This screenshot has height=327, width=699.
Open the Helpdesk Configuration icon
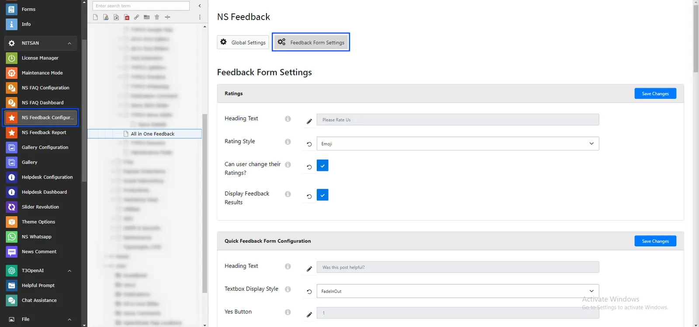12,177
